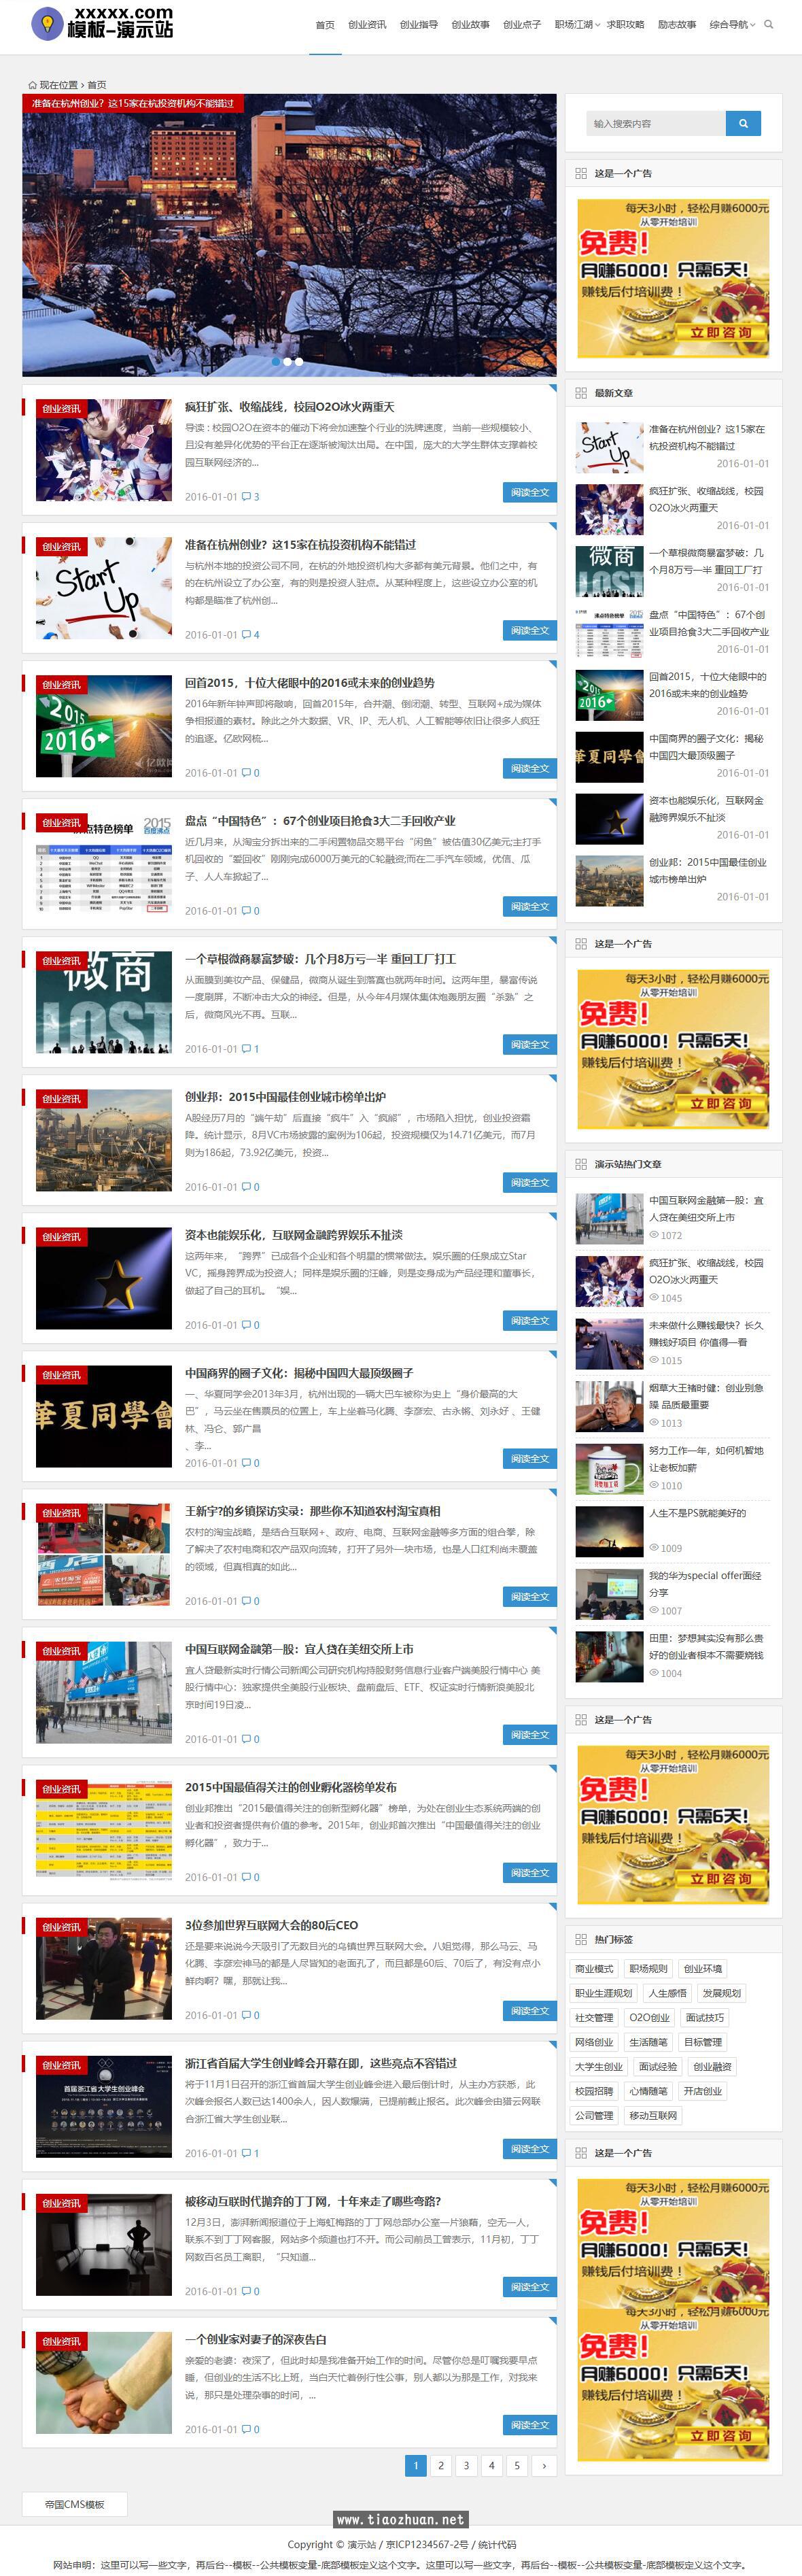Click Start Up thumbnail in 最新文章 sidebar
Screen dimensions: 802x2576
click(x=609, y=447)
